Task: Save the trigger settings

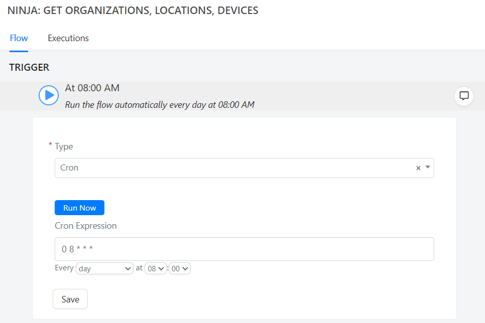Action: point(70,299)
